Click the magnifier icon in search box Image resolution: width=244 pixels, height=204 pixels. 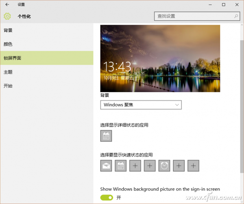tap(236, 16)
